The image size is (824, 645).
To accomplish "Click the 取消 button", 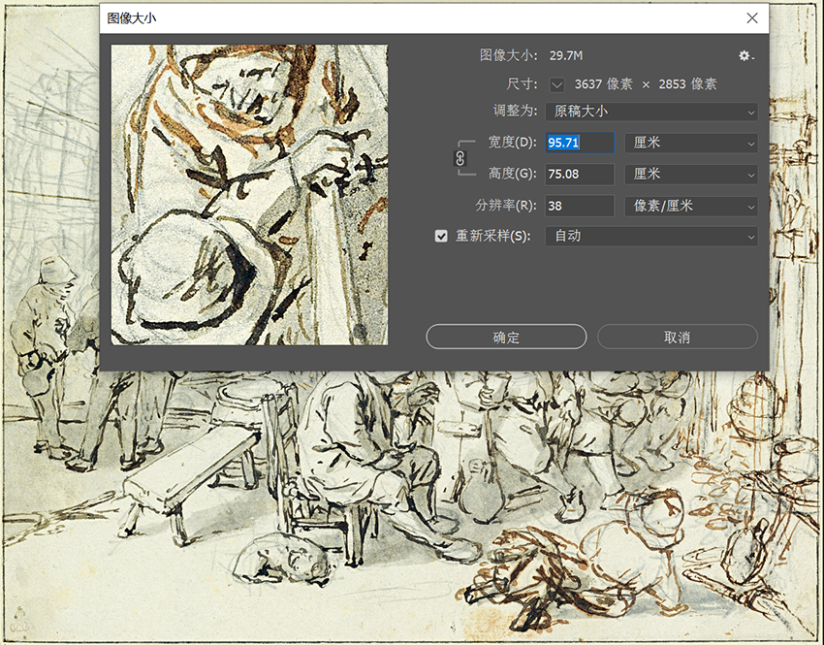I will click(x=678, y=337).
